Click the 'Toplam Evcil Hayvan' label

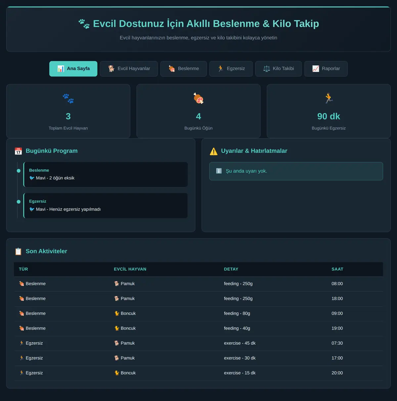pos(68,128)
